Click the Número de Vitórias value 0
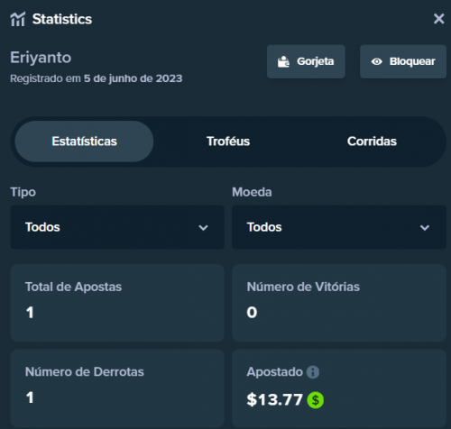Image resolution: width=451 pixels, height=429 pixels. (252, 313)
